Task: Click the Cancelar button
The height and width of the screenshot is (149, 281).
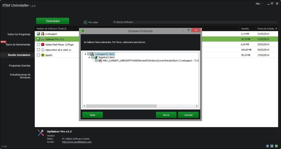Action: (x=188, y=115)
